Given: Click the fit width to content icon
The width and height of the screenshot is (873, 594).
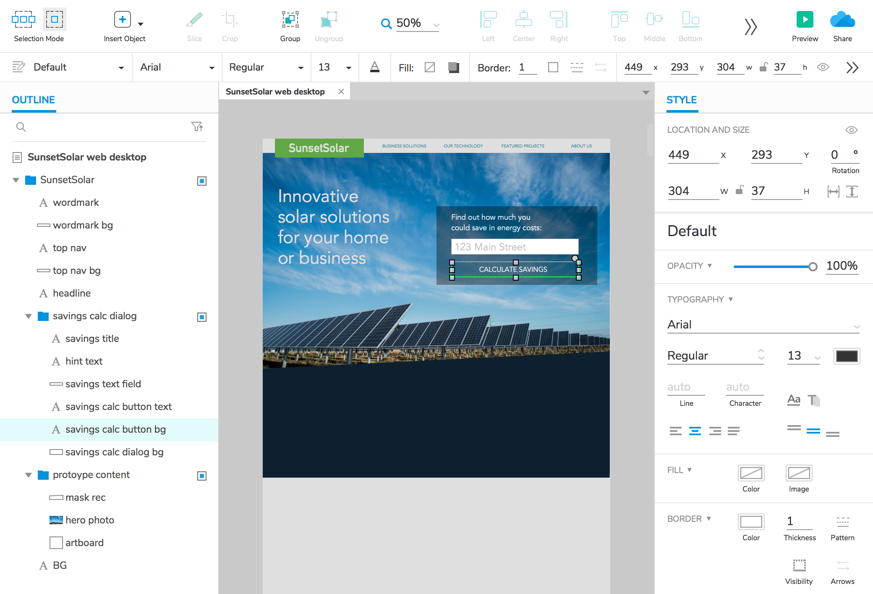Looking at the screenshot, I should point(833,192).
